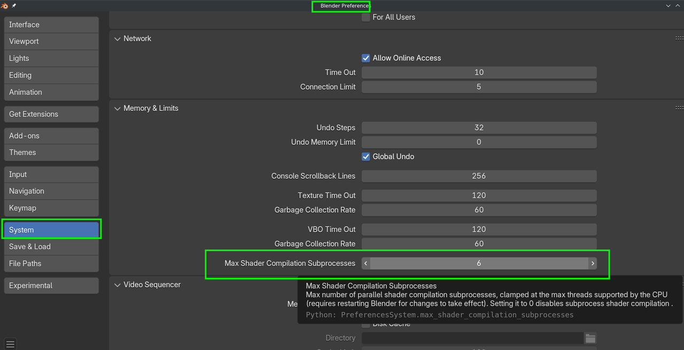The image size is (684, 350).
Task: Uncheck the Global Undo checkbox
Action: click(366, 157)
